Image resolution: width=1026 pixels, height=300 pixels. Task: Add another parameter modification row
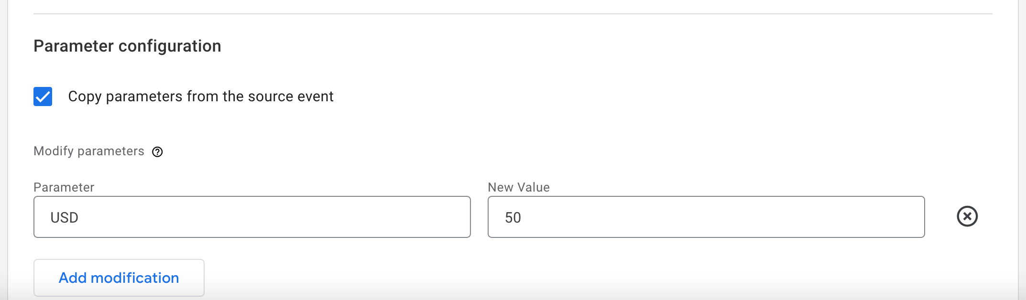(x=119, y=278)
